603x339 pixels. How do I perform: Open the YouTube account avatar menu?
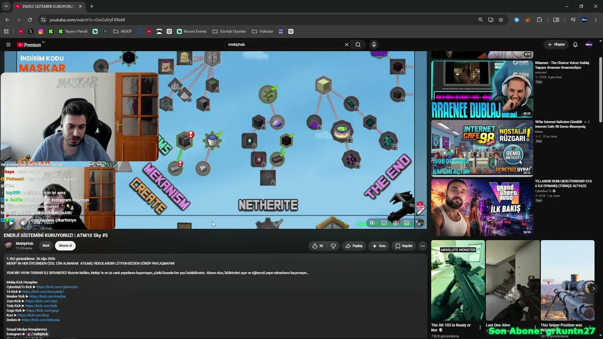[x=588, y=45]
